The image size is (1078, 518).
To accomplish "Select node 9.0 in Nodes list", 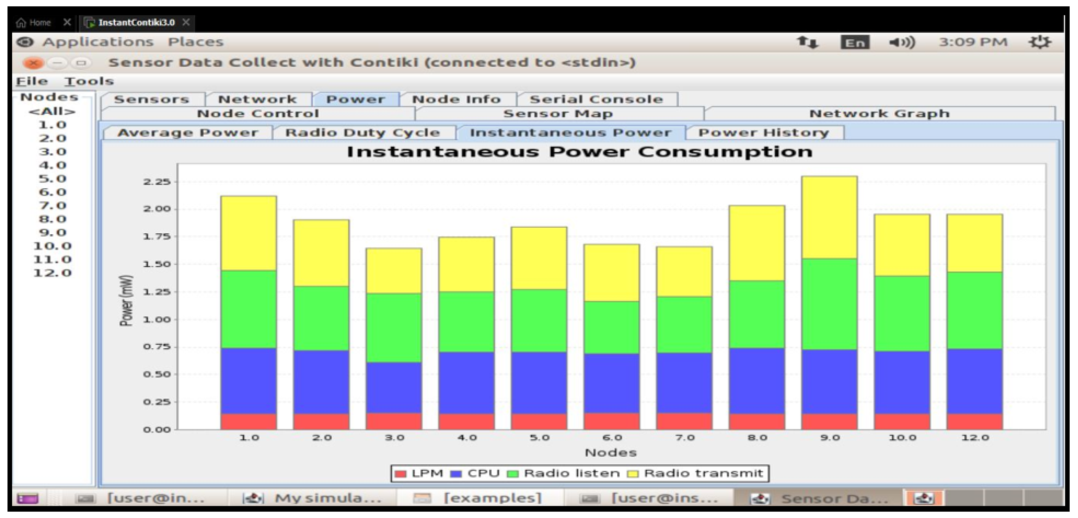I will pos(52,233).
